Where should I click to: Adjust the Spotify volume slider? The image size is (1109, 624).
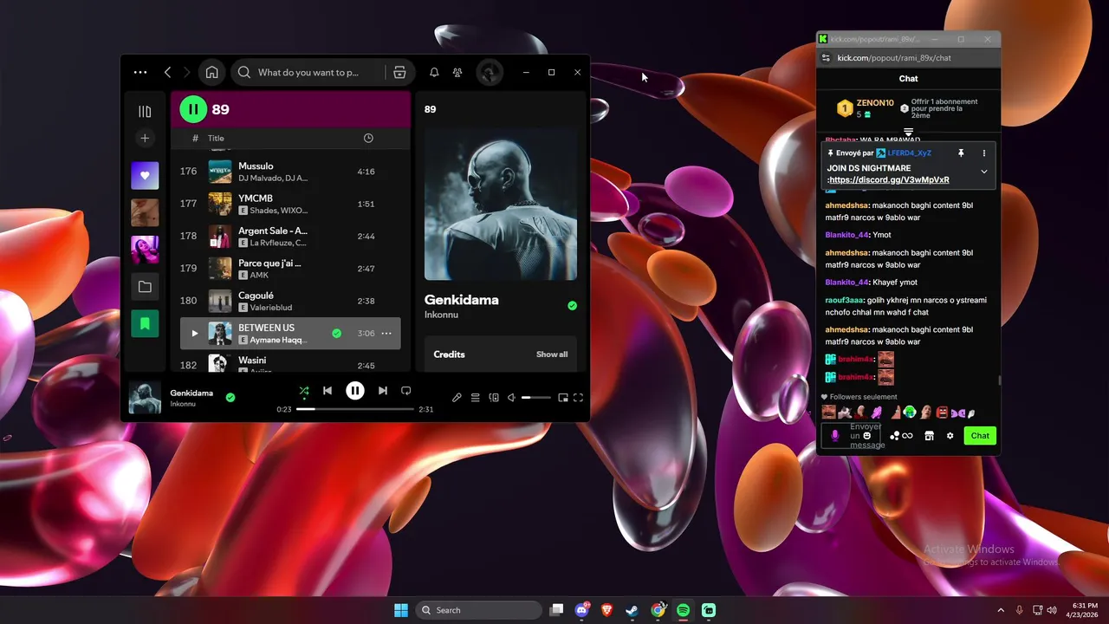click(536, 398)
